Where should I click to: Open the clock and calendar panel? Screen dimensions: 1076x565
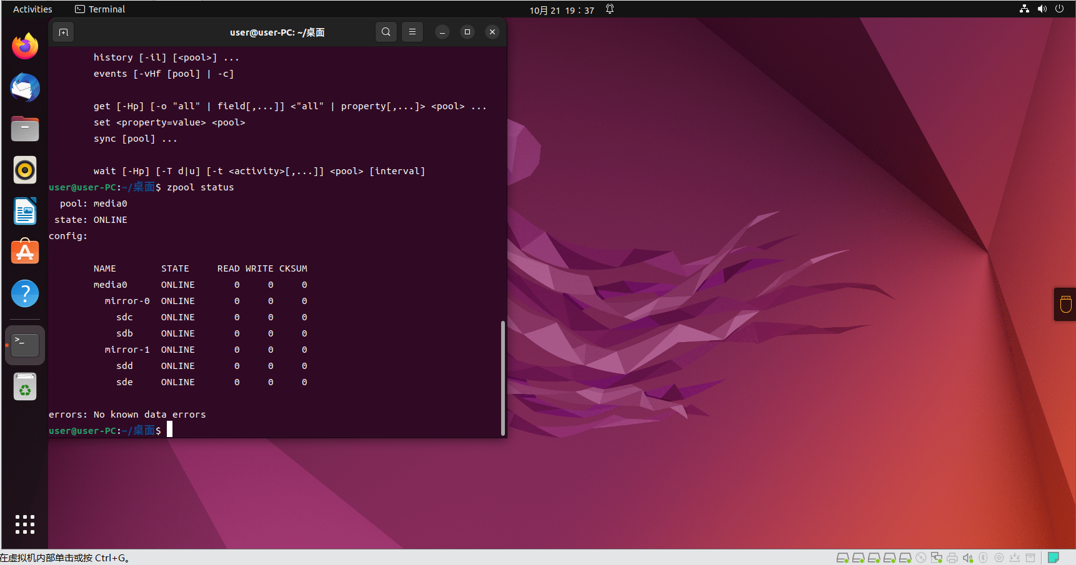[x=562, y=10]
